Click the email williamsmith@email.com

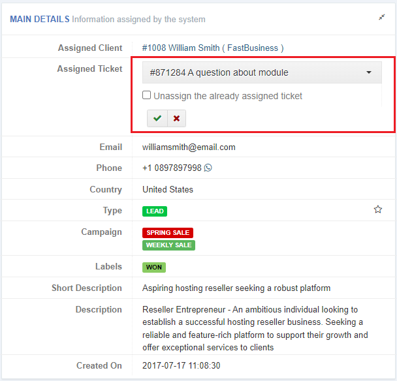click(x=189, y=147)
